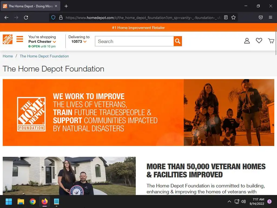
Task: Open the notification badge in taskbar
Action: (x=269, y=201)
